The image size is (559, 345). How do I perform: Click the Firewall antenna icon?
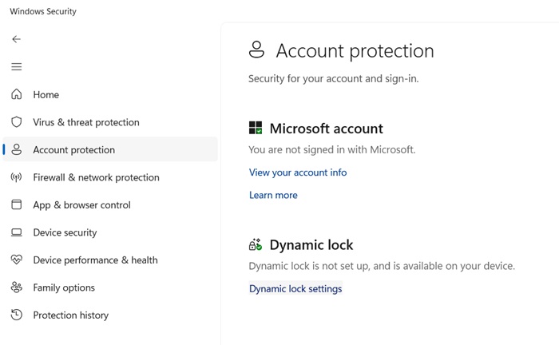pos(17,177)
